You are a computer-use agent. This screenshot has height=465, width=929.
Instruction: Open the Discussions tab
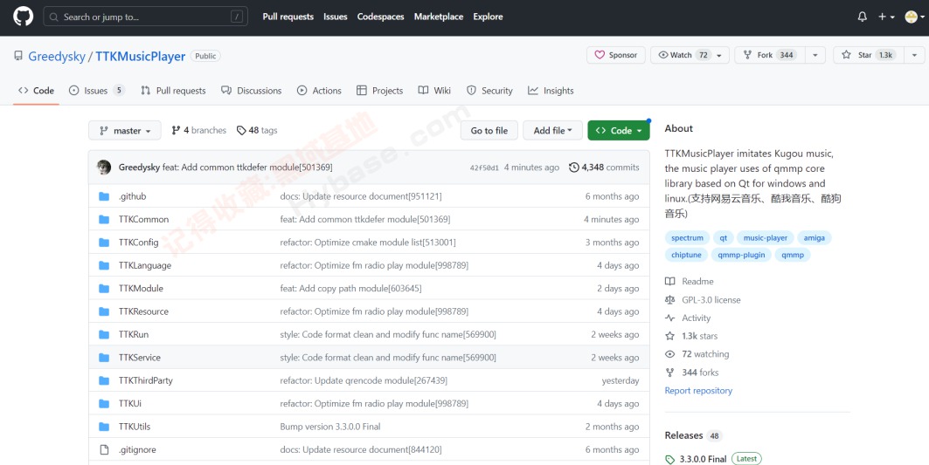click(x=251, y=91)
